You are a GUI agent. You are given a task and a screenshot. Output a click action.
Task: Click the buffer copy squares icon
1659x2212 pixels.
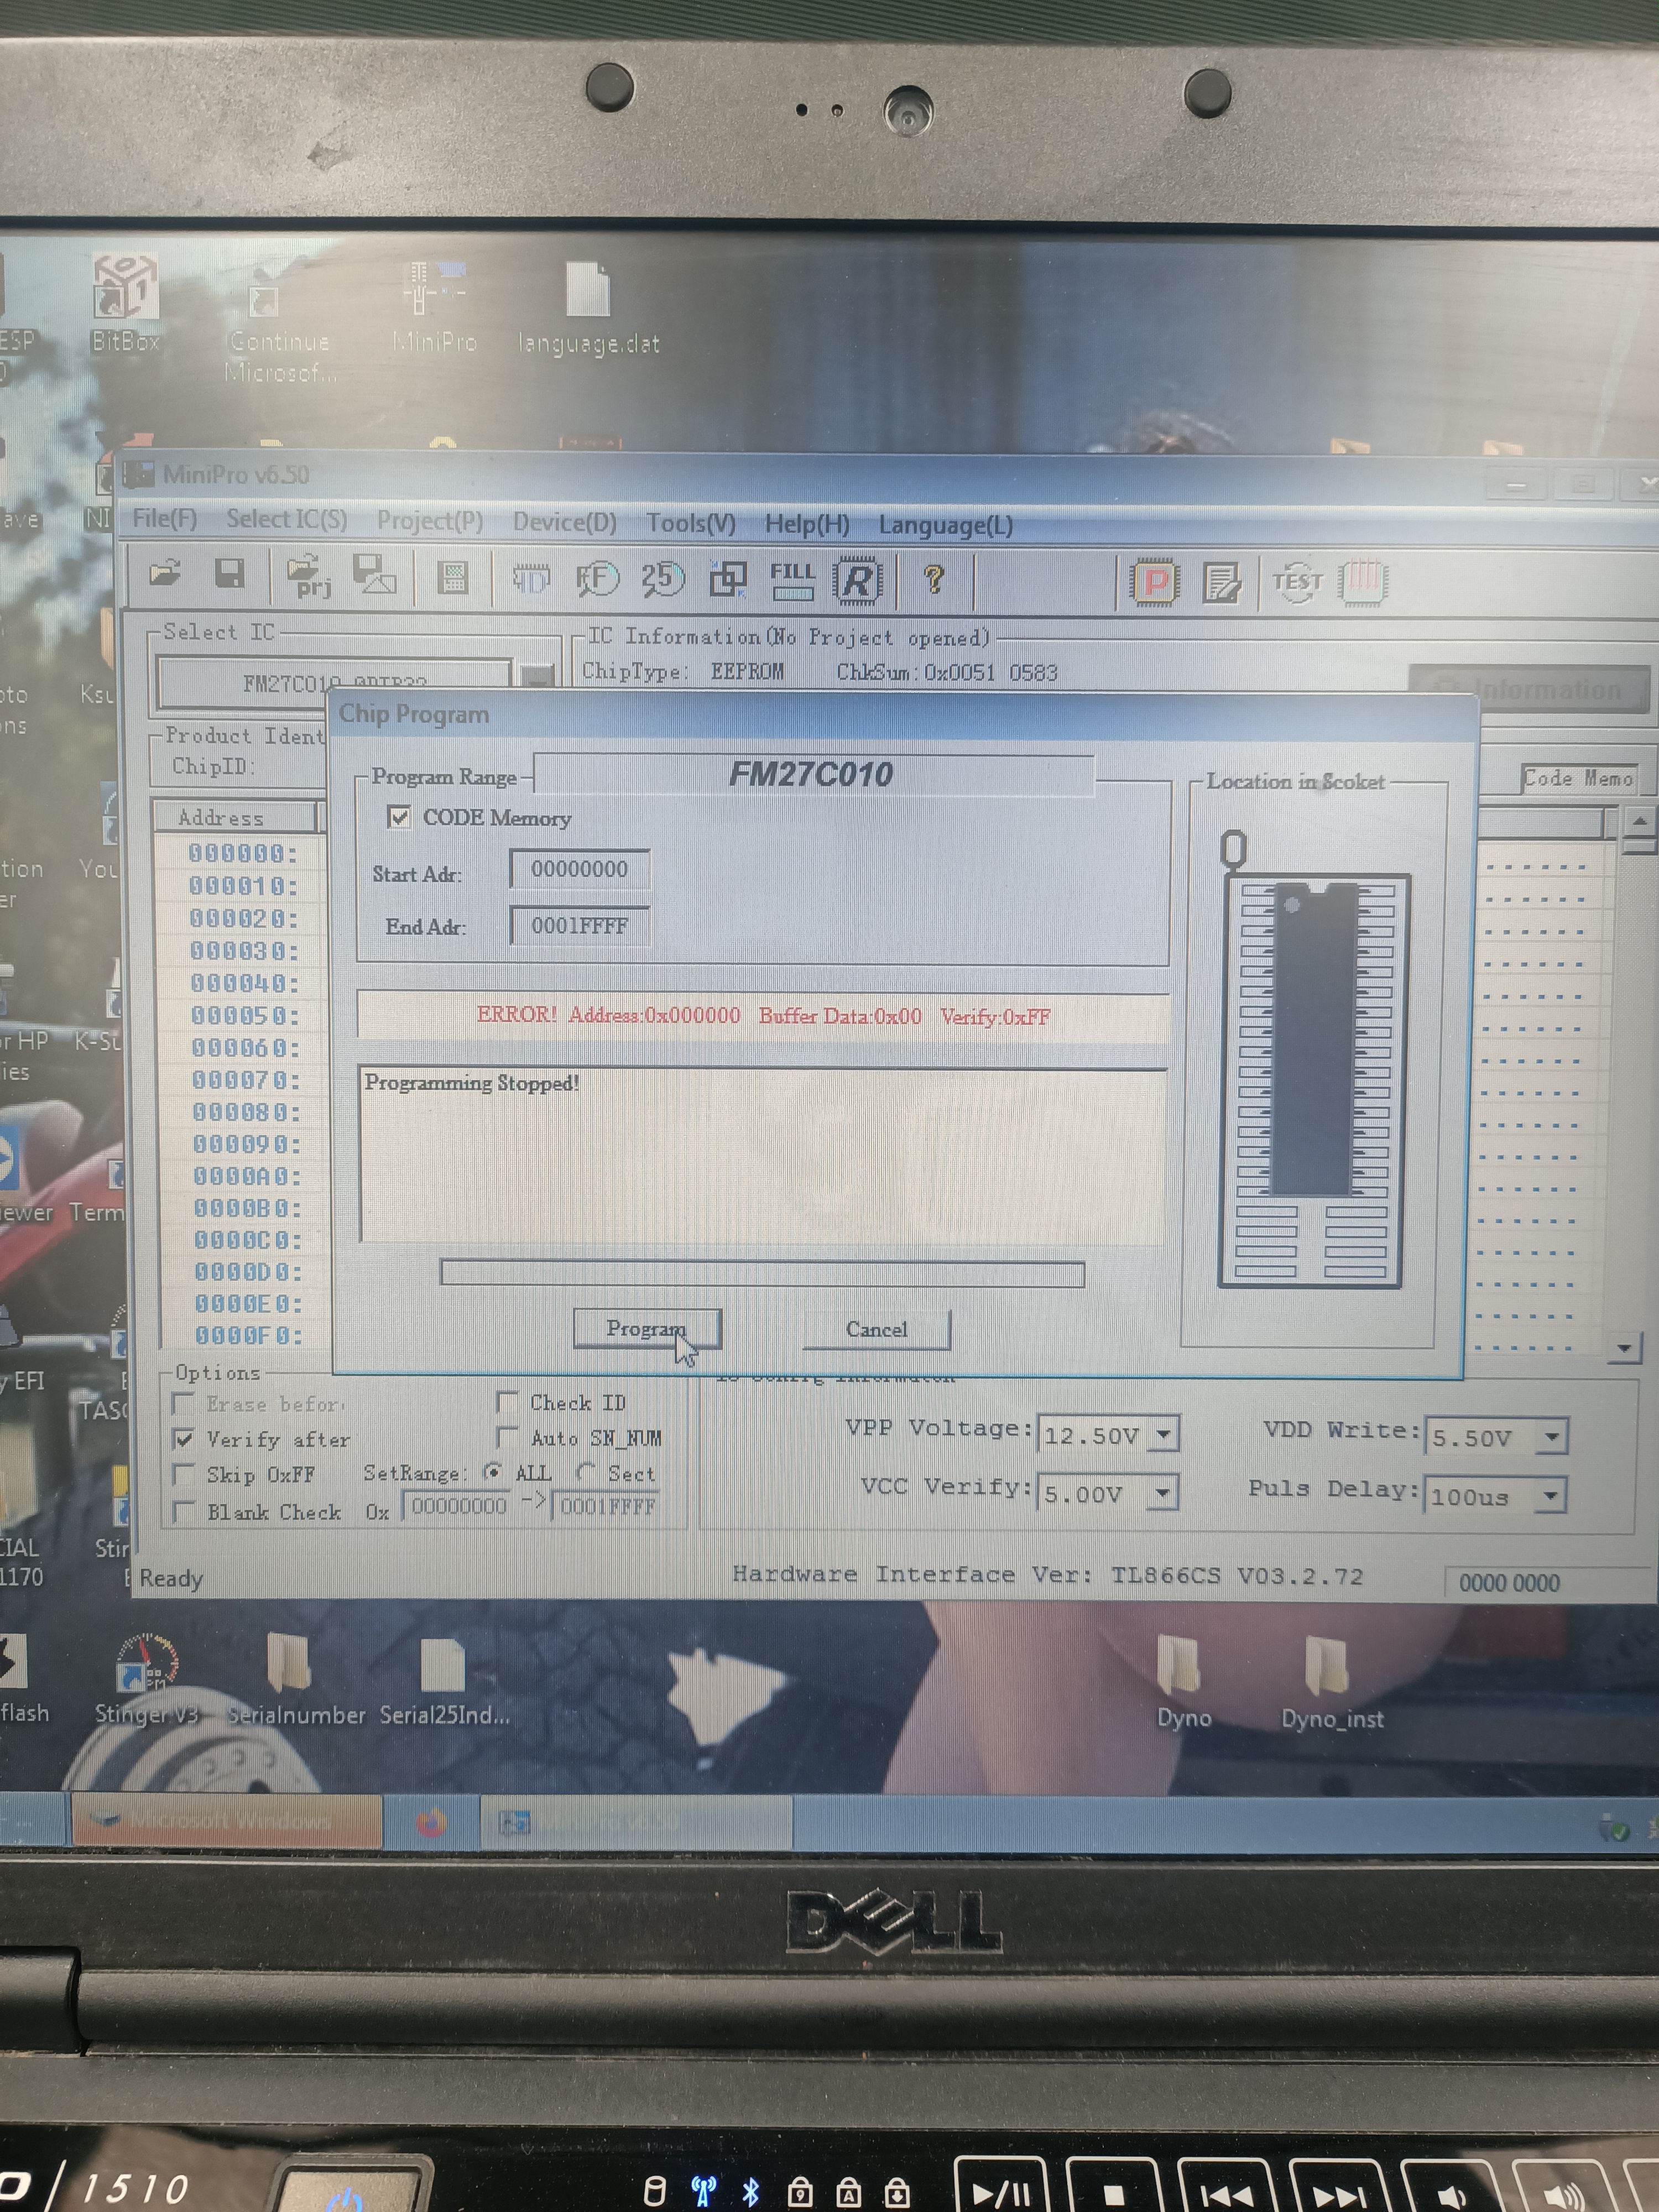click(x=728, y=579)
